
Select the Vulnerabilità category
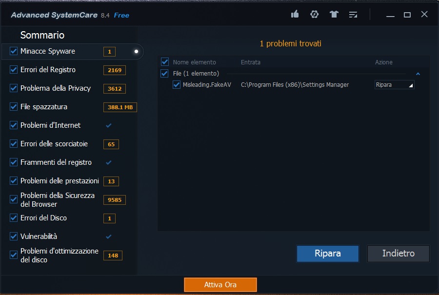click(39, 236)
